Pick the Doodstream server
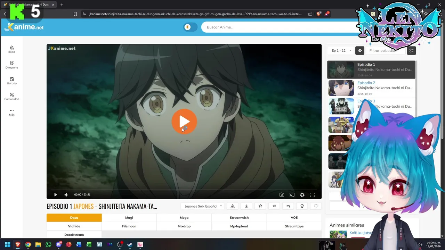 click(x=74, y=235)
